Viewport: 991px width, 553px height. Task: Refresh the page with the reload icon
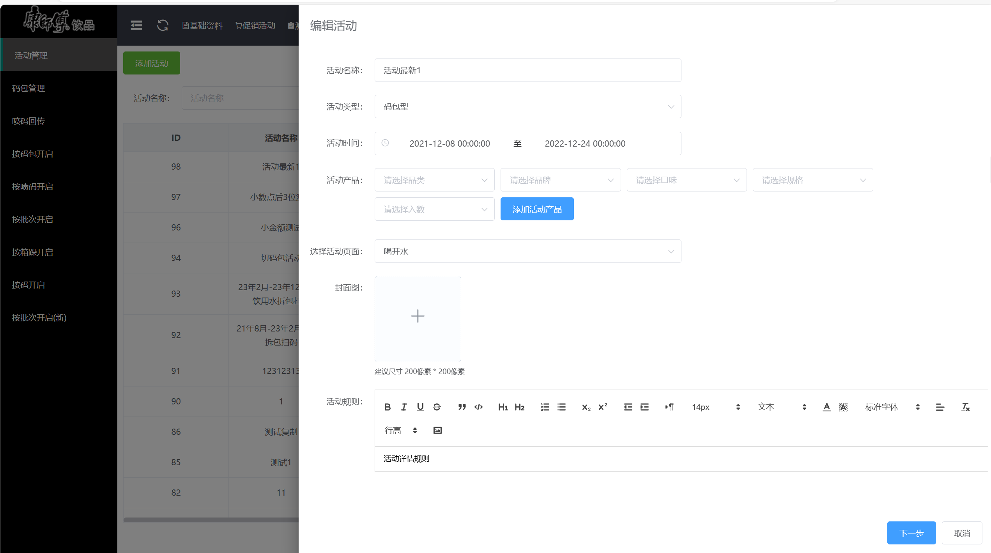coord(163,25)
